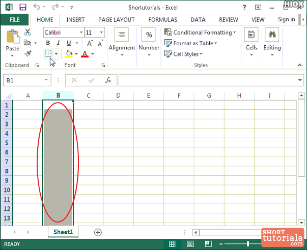The height and width of the screenshot is (250, 307).
Task: Expand the formula bar chevron
Action: [300, 80]
